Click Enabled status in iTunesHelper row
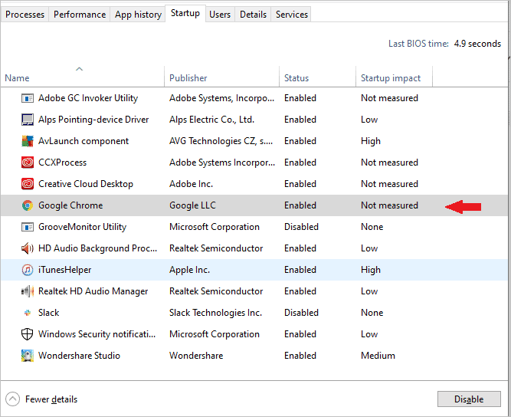 [x=300, y=270]
